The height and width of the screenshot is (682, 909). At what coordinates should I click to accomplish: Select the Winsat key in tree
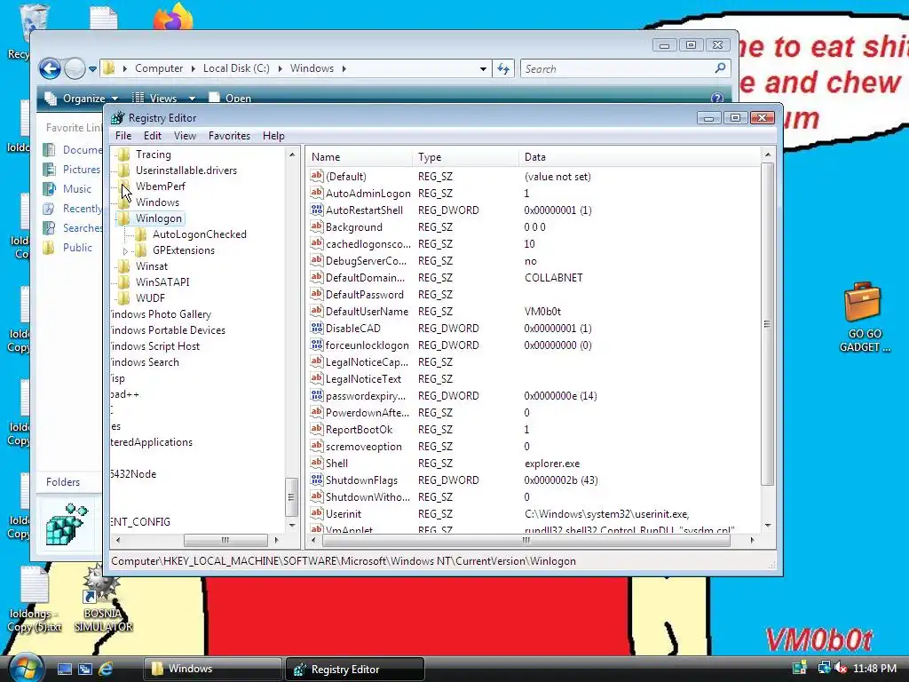tap(152, 266)
